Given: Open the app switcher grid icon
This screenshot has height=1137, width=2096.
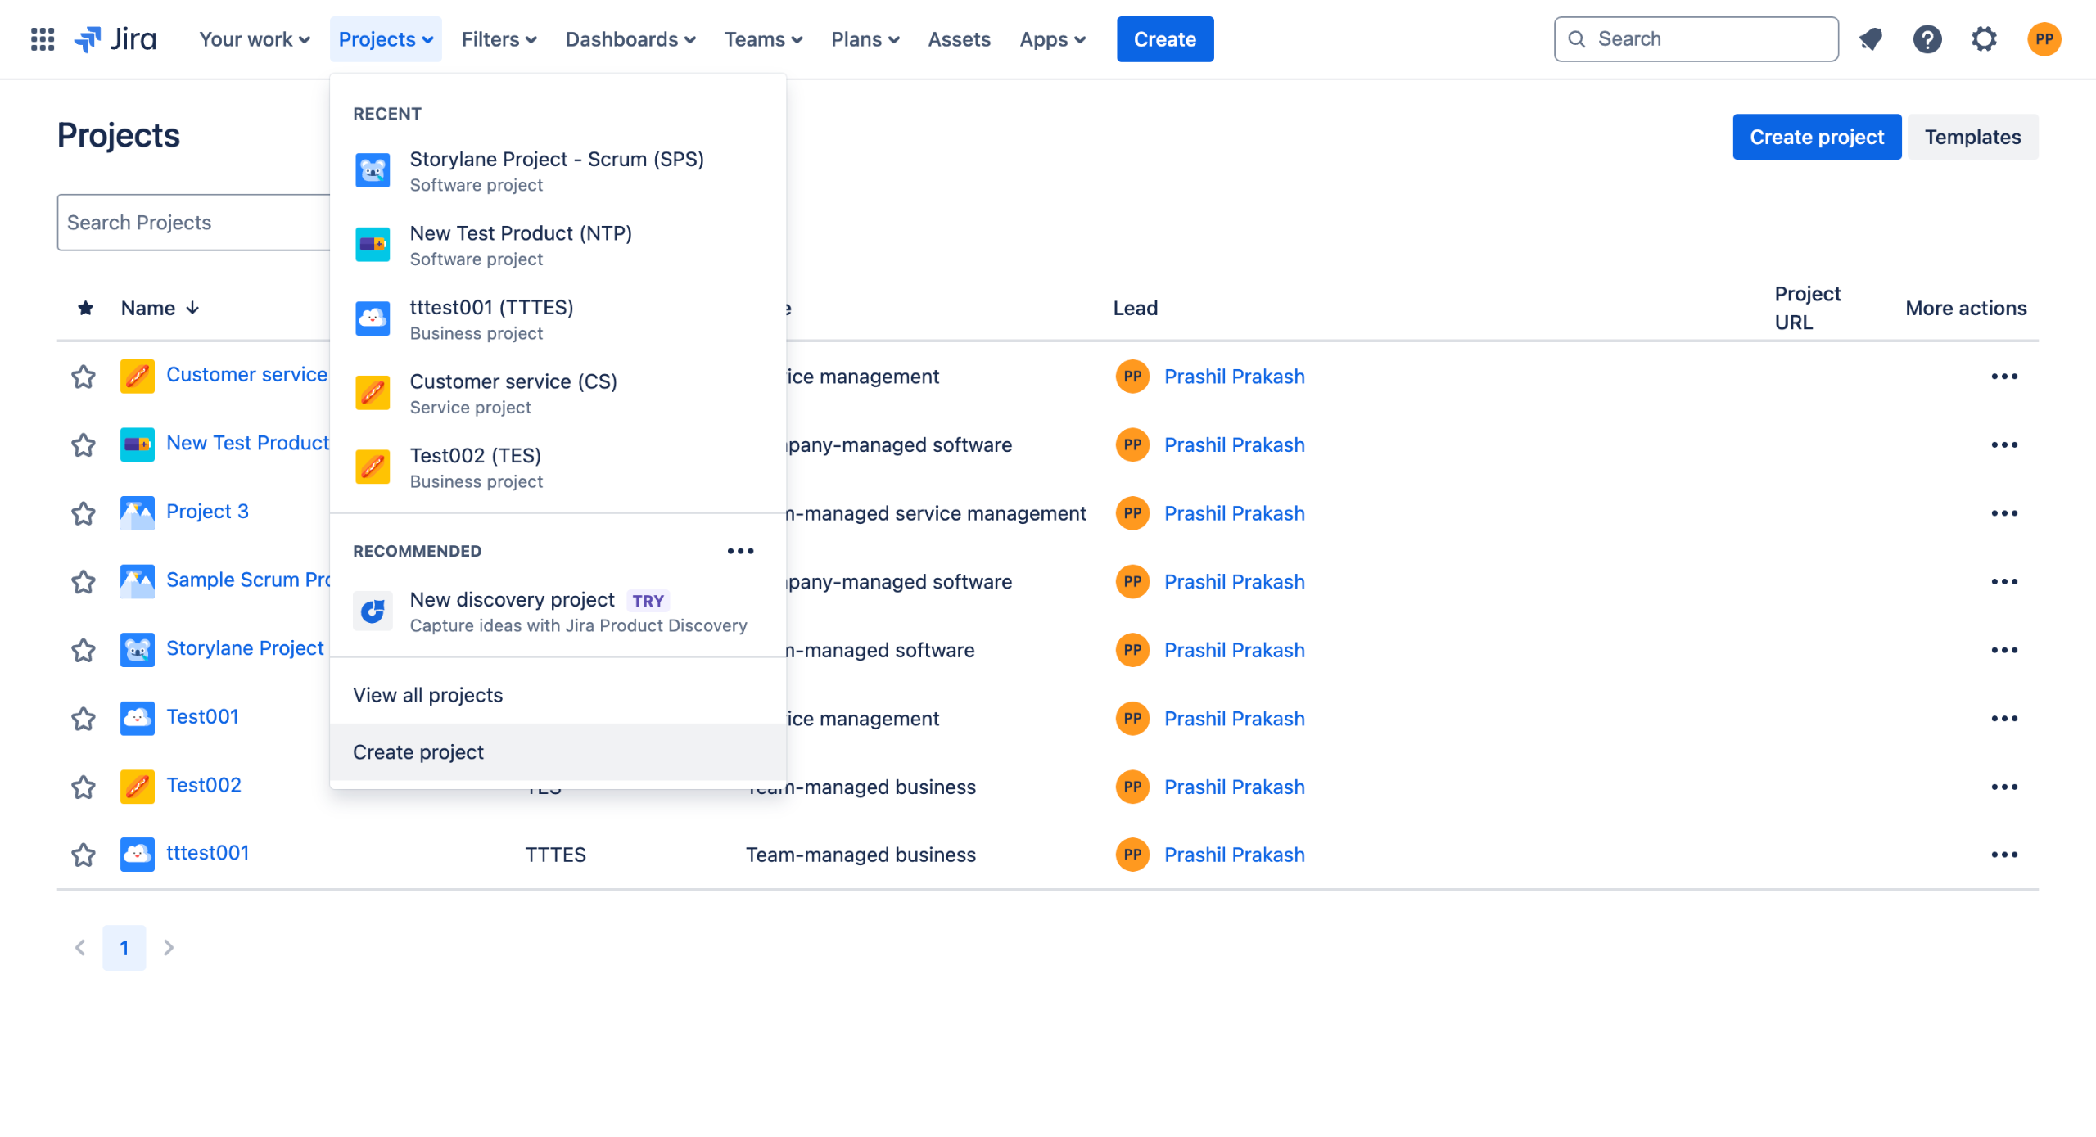Looking at the screenshot, I should pos(42,39).
